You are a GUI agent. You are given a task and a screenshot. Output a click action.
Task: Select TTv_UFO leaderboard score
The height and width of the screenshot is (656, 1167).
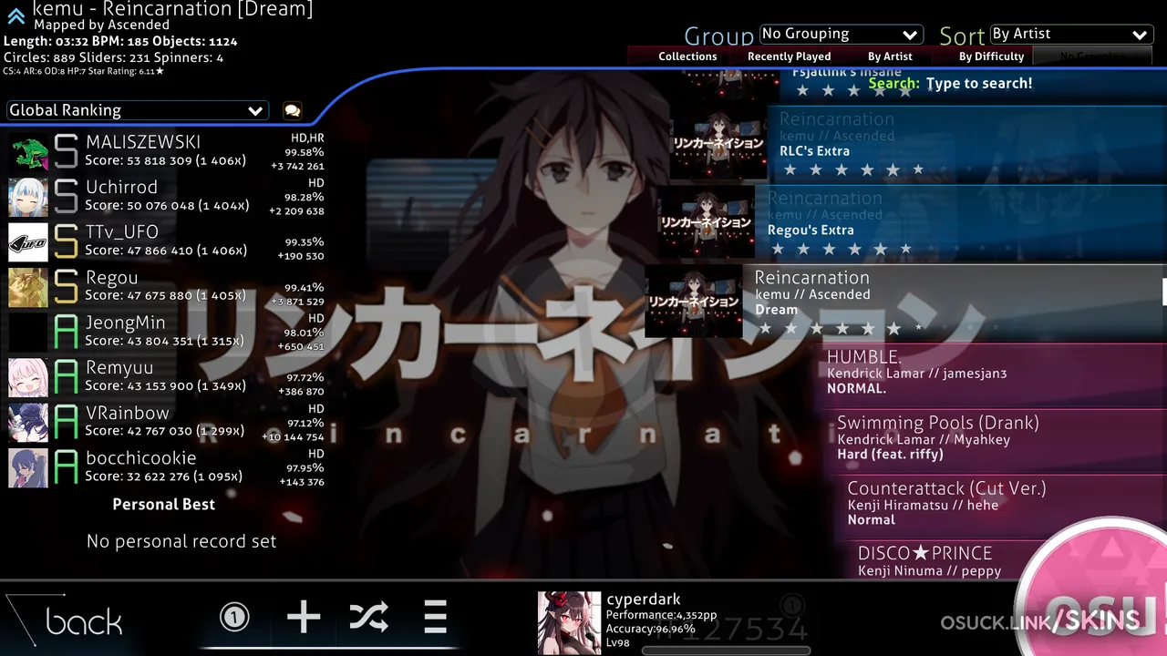point(167,241)
